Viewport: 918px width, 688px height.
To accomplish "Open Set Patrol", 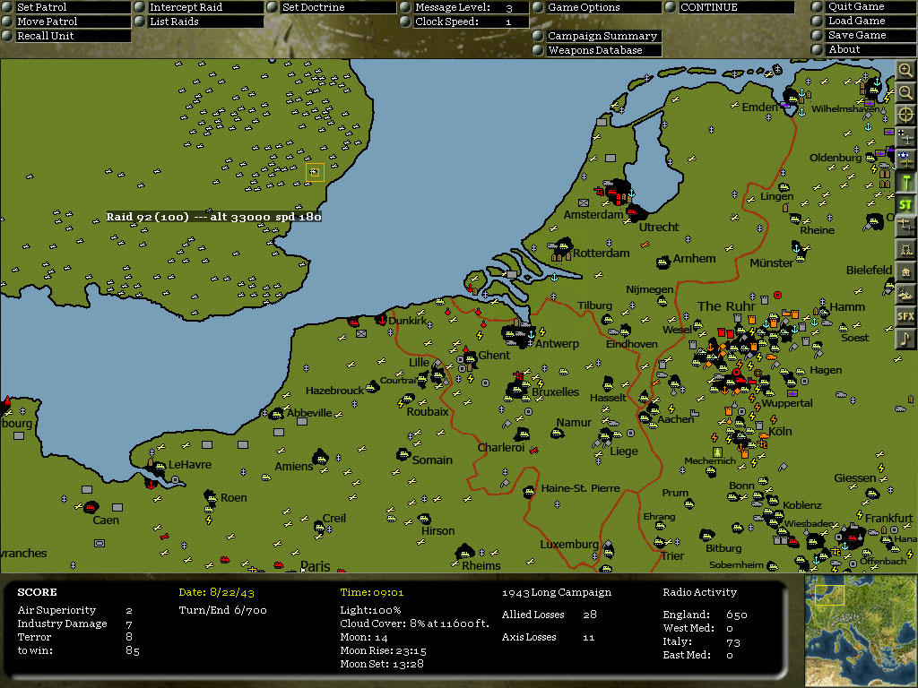I will click(x=65, y=7).
